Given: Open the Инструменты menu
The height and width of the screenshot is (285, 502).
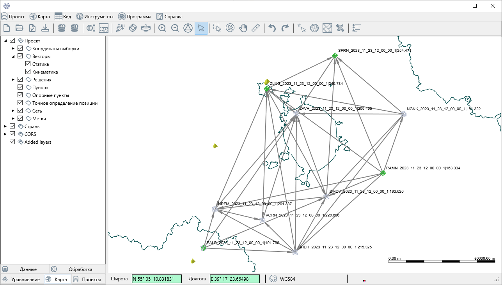Looking at the screenshot, I should point(95,17).
